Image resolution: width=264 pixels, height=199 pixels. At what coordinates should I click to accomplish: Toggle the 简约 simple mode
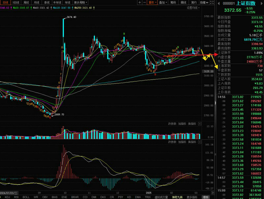pyautogui.click(x=194, y=2)
